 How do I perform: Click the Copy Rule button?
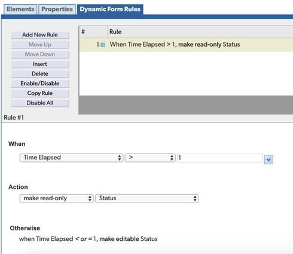[40, 93]
